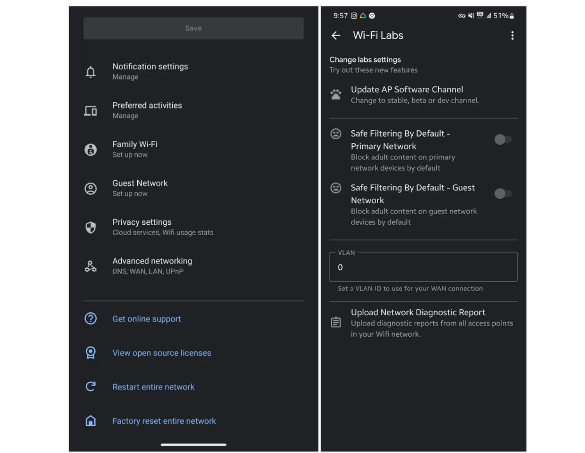Open Update AP Software Channel option
This screenshot has height=453, width=585.
414,94
